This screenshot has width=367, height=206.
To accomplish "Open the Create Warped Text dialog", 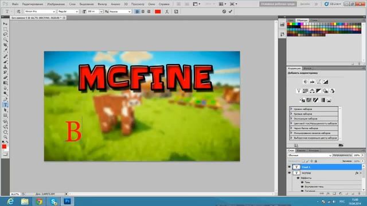I will click(167, 11).
